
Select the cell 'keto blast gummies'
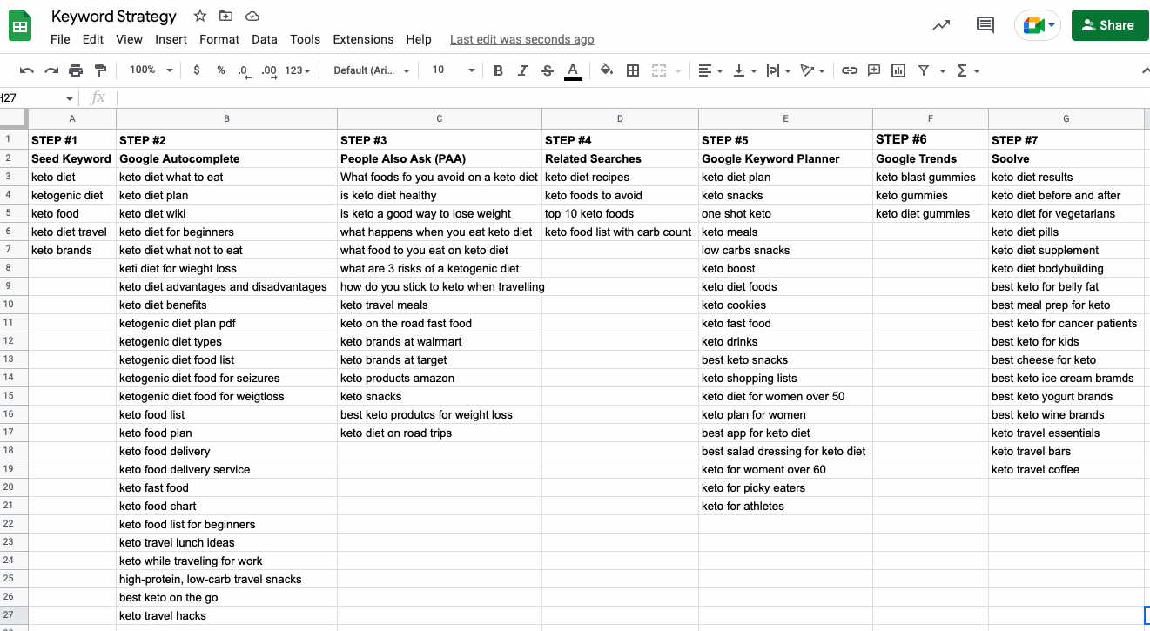(931, 177)
